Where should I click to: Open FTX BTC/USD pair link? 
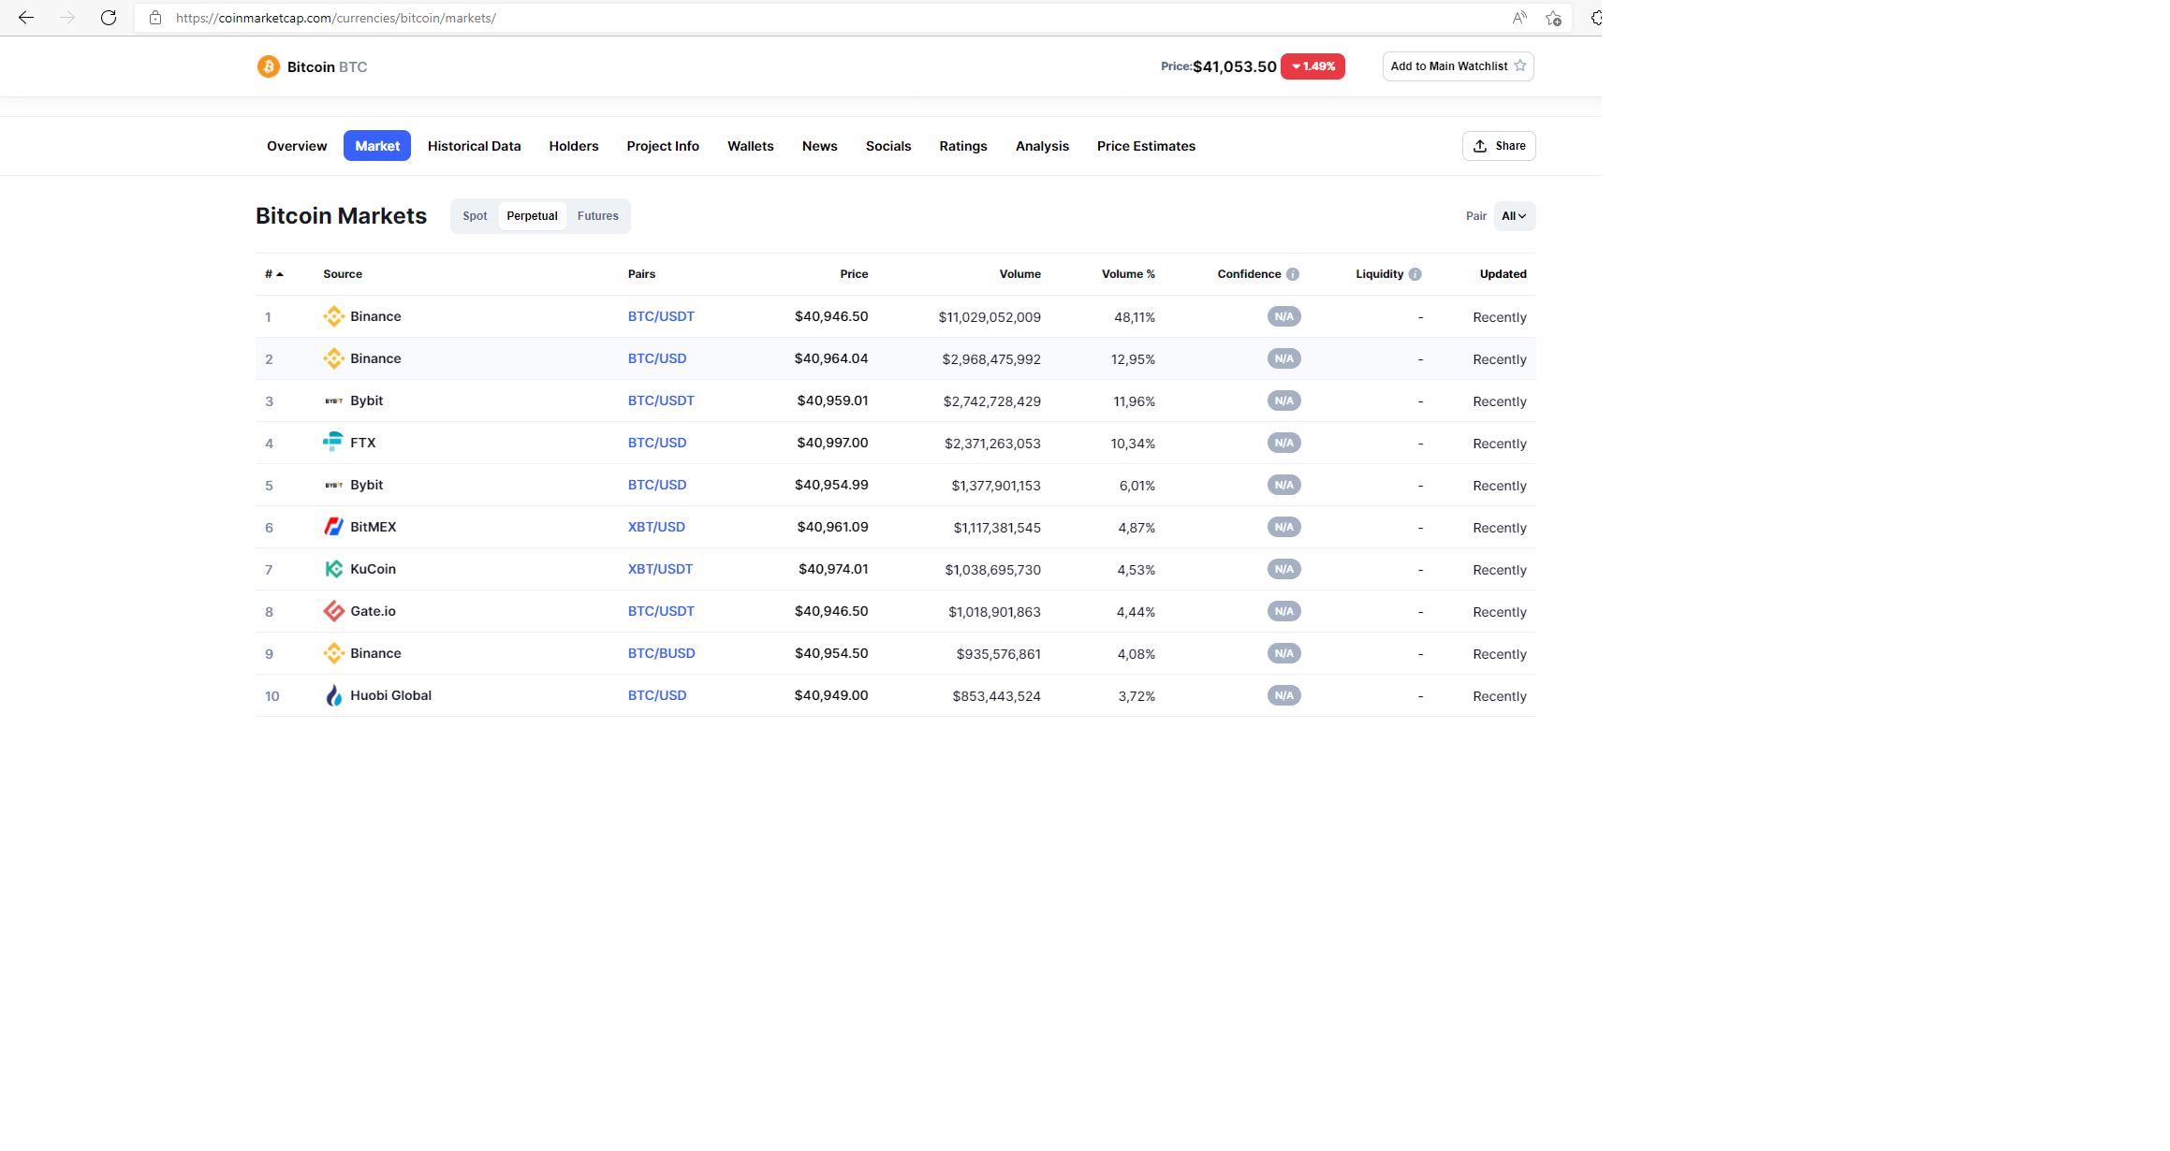(657, 443)
